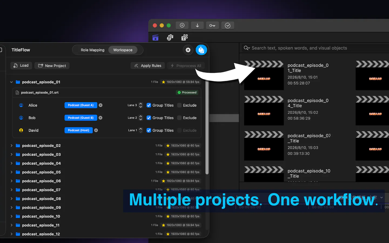
Task: Toggle Group Titles for Alice
Action: pos(149,105)
